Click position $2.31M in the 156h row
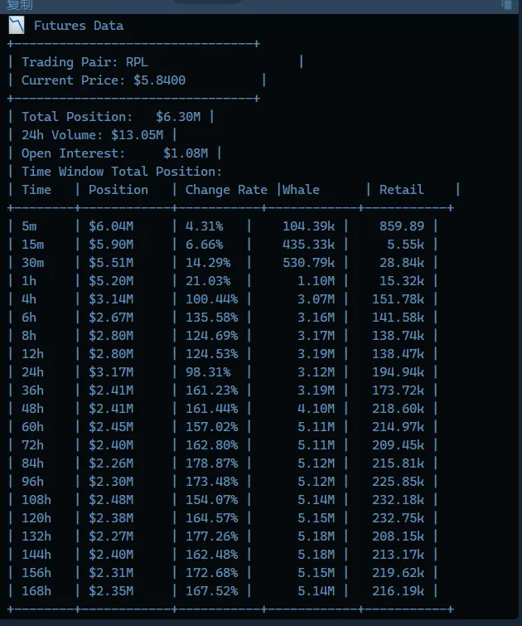 111,572
